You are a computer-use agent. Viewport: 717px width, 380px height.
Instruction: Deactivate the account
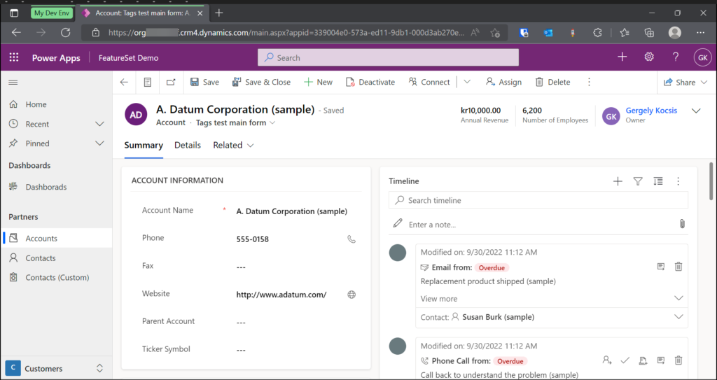point(370,83)
